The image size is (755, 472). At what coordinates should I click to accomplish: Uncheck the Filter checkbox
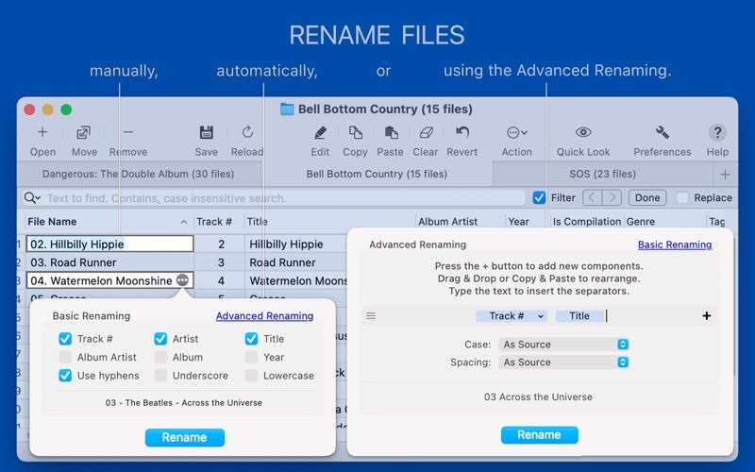tap(539, 198)
